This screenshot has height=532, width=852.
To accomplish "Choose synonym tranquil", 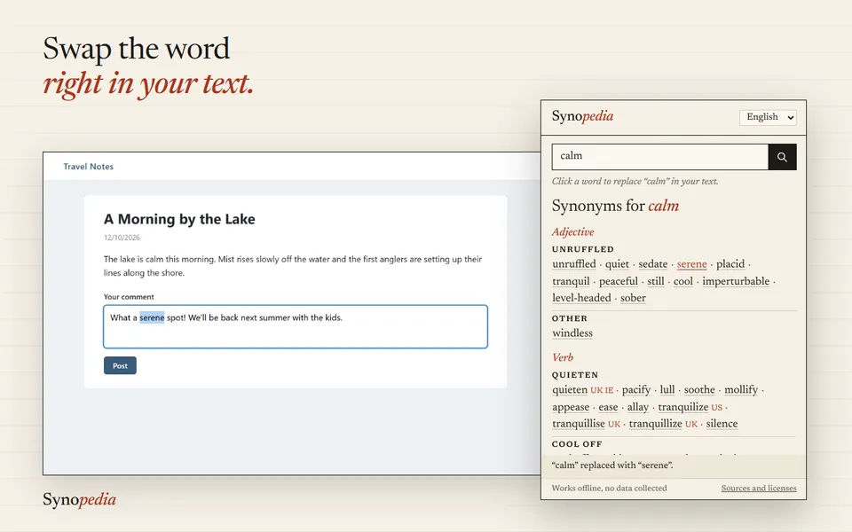I will [x=571, y=281].
